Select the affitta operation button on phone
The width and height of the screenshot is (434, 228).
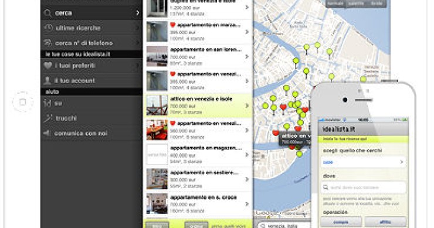pos(385,222)
